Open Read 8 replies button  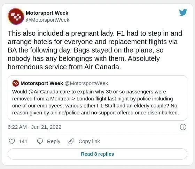97,154
